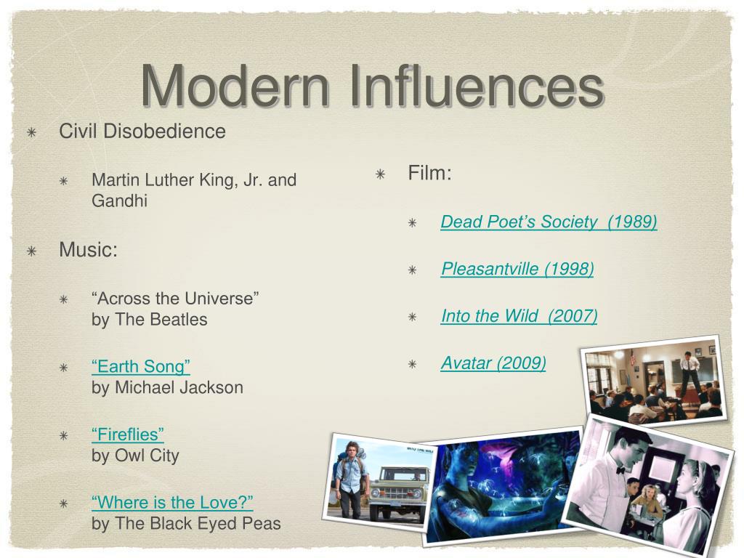744x558 pixels.
Task: Follow the "Where is the Love?" link
Action: click(172, 502)
